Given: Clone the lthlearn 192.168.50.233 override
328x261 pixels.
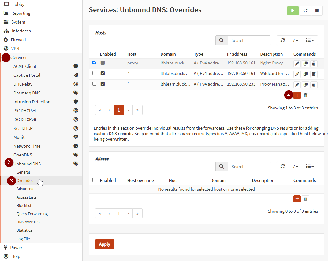Looking at the screenshot, I should (x=305, y=85).
